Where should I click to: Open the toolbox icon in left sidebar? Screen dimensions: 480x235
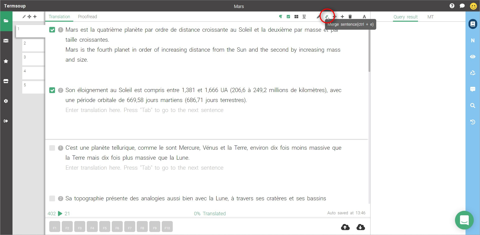(x=6, y=41)
